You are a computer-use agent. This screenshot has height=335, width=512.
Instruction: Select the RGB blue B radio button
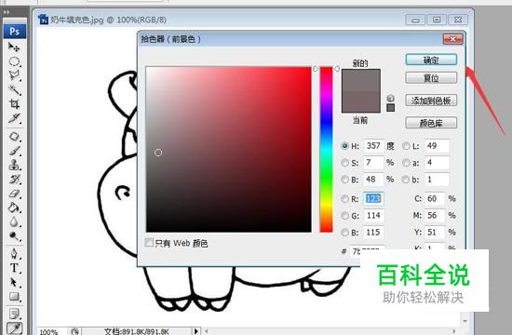344,233
